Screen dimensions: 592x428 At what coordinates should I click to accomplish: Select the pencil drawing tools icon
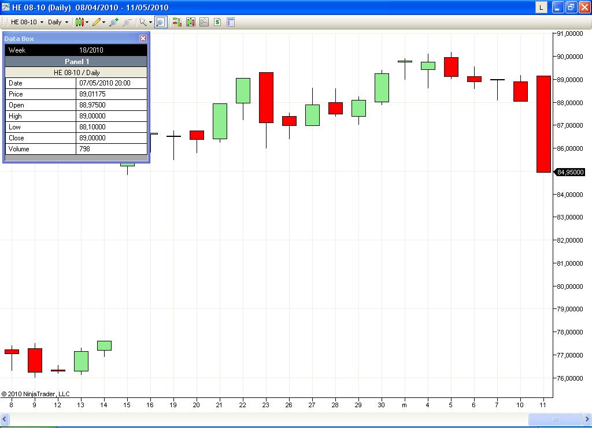point(97,23)
